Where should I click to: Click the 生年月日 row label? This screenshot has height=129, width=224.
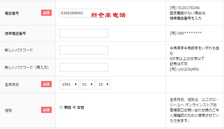12,85
